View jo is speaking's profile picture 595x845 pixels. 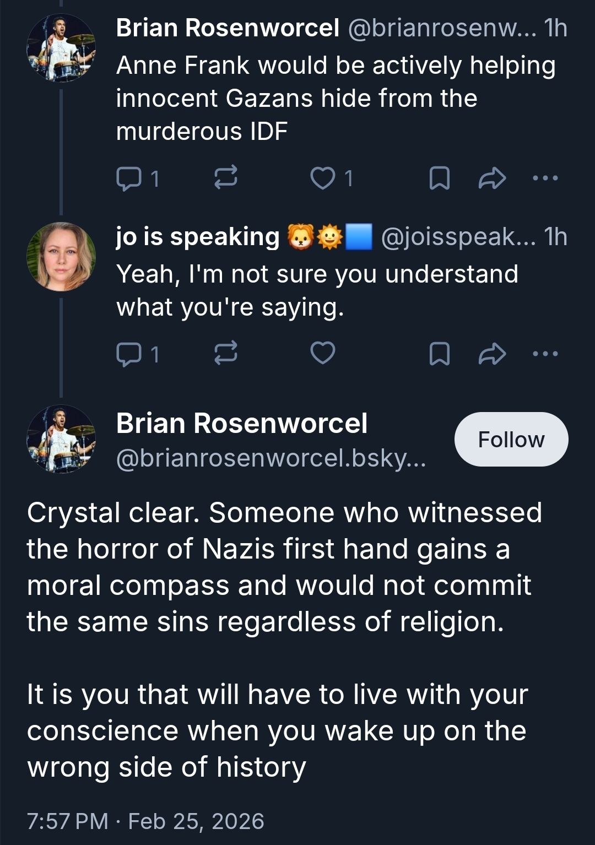61,256
